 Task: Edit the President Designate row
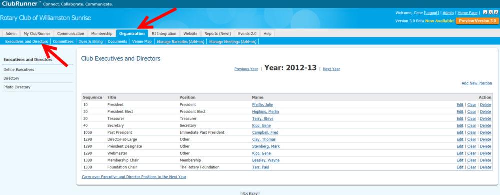coord(460,146)
